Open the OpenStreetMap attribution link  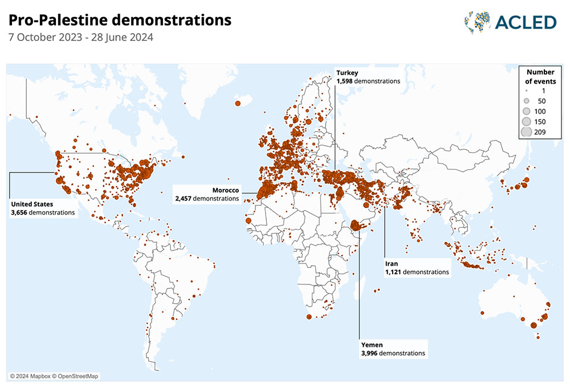point(77,376)
